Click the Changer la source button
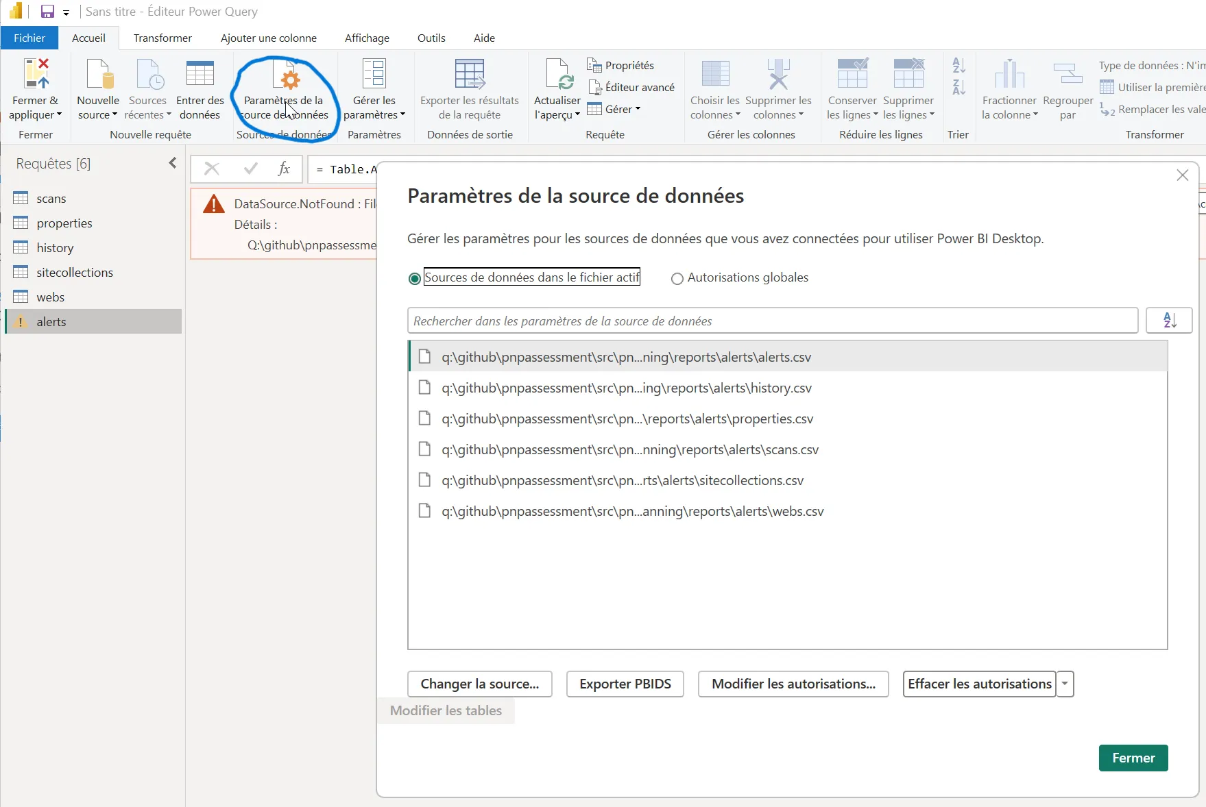The height and width of the screenshot is (807, 1206). tap(479, 684)
